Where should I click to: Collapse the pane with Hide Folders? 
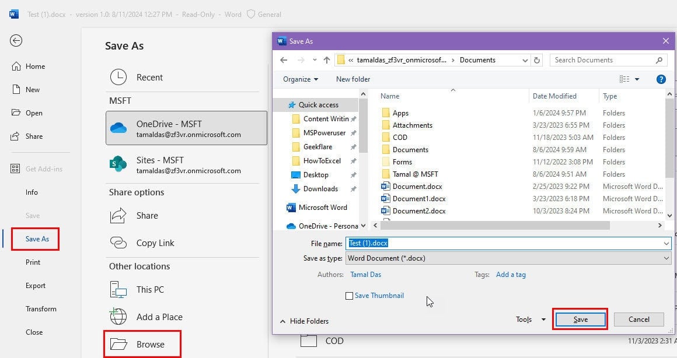click(x=305, y=321)
